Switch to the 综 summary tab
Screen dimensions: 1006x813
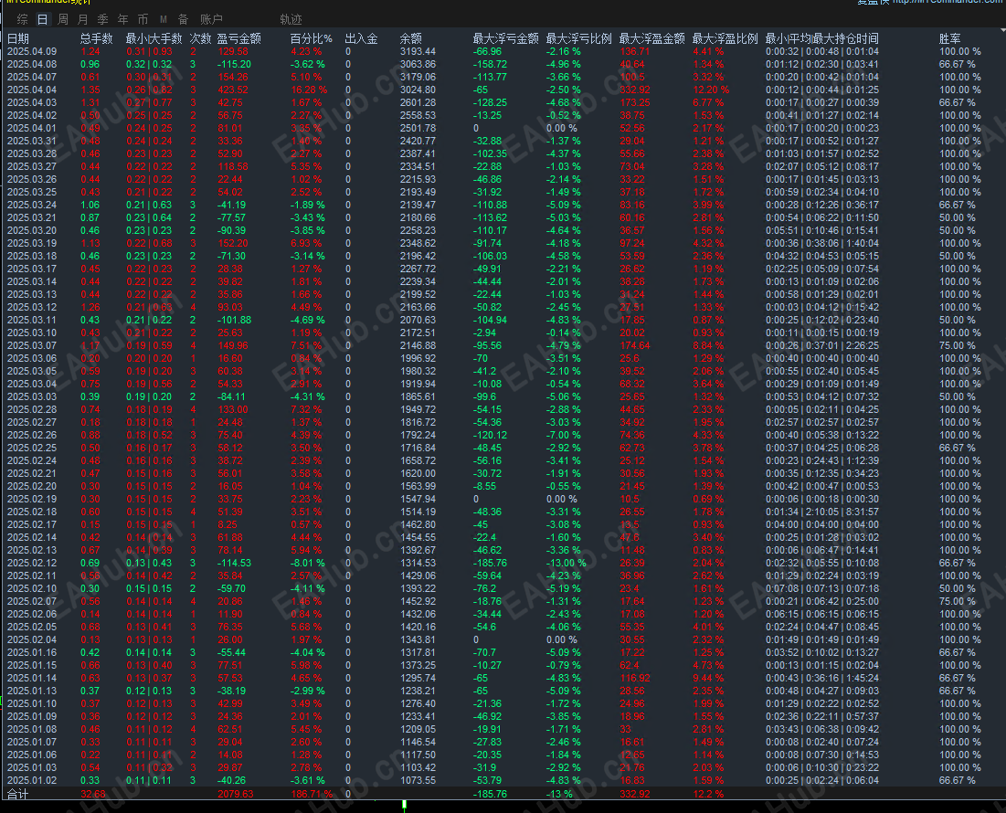pyautogui.click(x=23, y=19)
